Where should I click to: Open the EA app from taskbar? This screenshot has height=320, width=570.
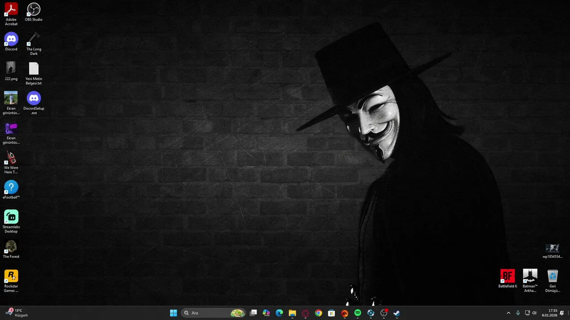point(345,313)
